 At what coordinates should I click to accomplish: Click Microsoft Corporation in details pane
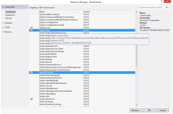(150, 20)
